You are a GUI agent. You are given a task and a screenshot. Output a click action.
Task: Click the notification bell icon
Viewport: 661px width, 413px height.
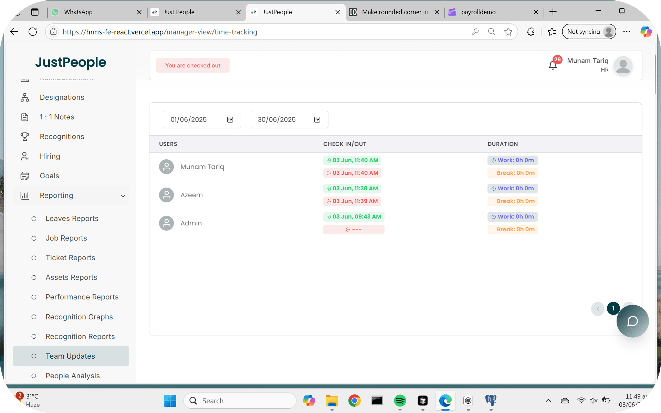point(553,65)
